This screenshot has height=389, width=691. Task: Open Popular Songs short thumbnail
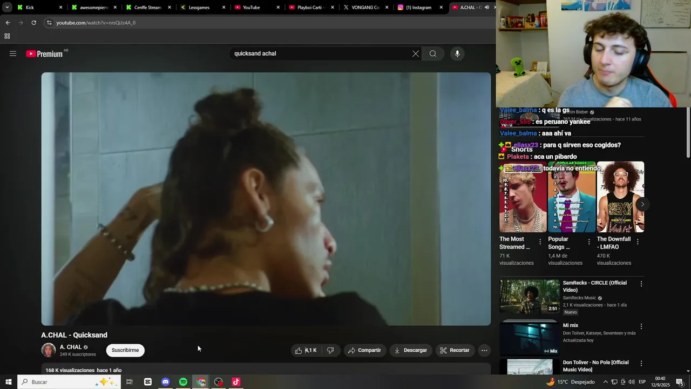572,197
